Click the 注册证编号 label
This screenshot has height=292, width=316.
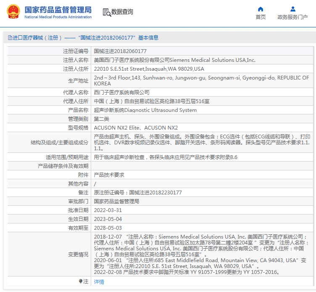point(76,51)
